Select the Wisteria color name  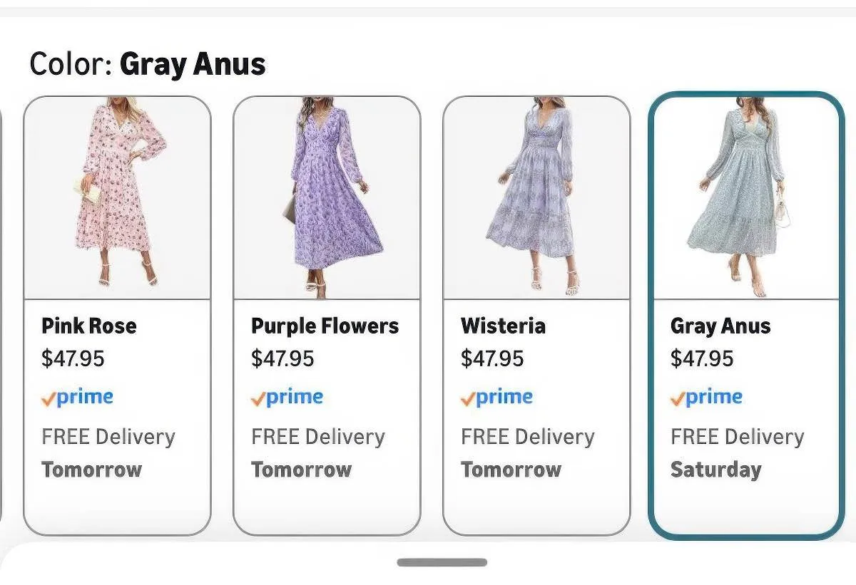(x=503, y=326)
